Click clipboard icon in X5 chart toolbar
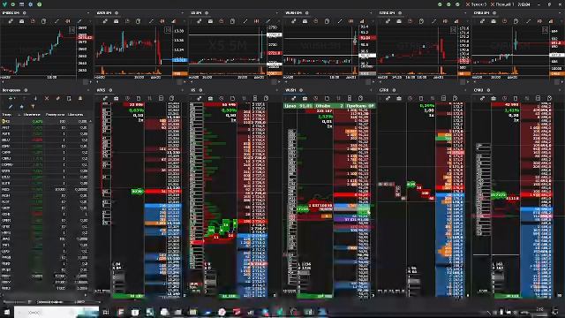Screen dimensions: 565x318 tap(232, 21)
